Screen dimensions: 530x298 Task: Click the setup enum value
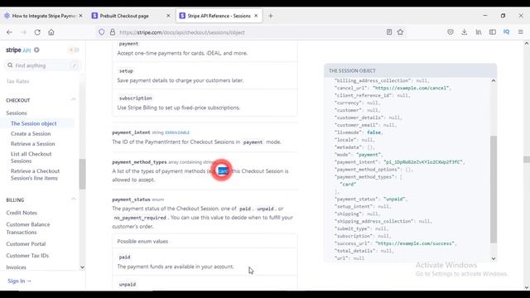[x=126, y=71]
